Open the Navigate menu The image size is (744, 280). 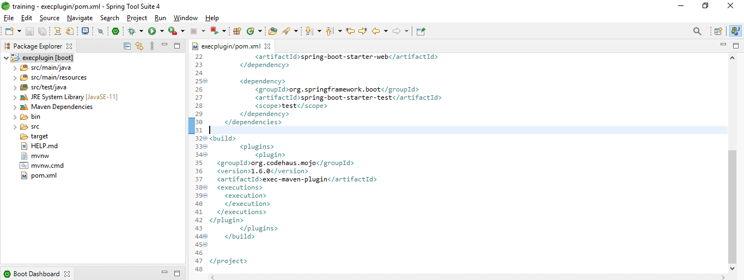[80, 18]
